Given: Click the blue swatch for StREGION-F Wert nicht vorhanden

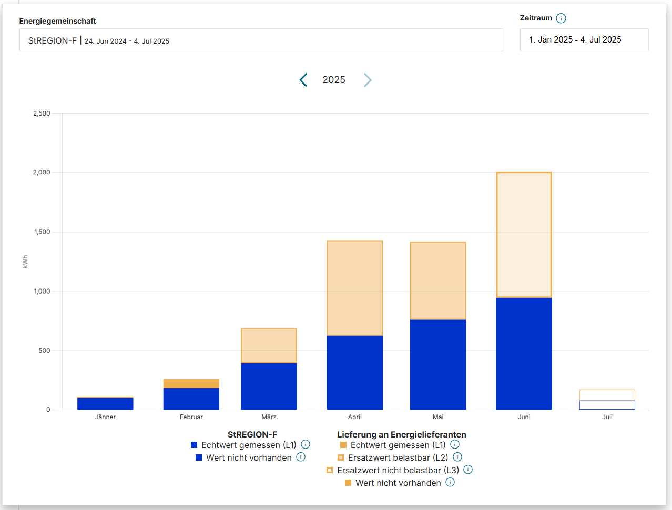Looking at the screenshot, I should pyautogui.click(x=199, y=457).
